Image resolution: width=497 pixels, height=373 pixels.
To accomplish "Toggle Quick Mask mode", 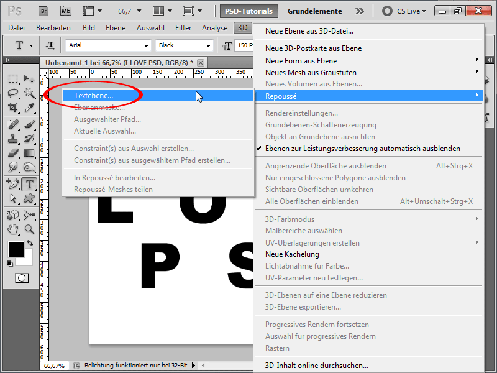I will point(22,278).
